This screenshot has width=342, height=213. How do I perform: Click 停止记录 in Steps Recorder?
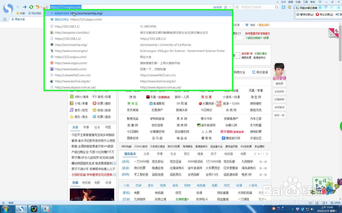click(324, 15)
